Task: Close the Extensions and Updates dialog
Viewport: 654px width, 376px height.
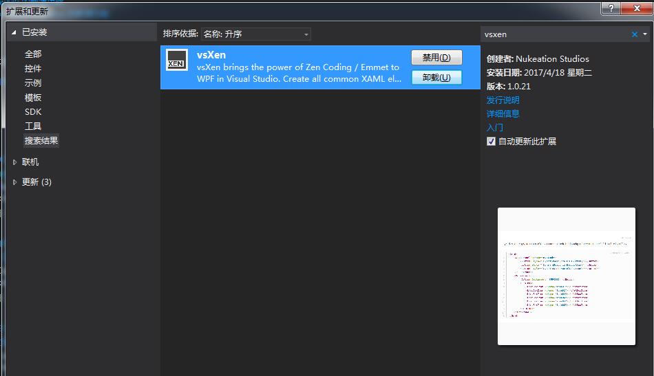Action: [637, 8]
